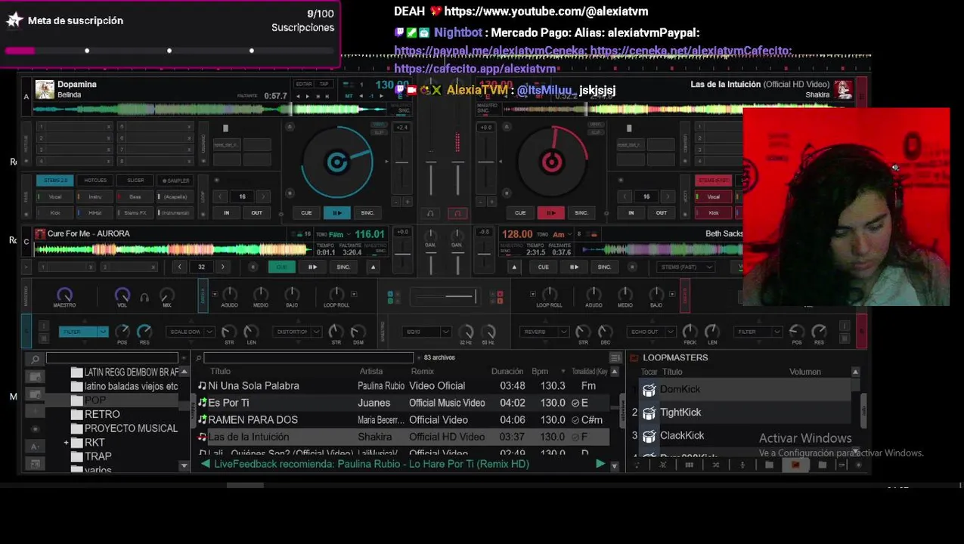Select the STEMS 2.0 pad tab
The width and height of the screenshot is (964, 544).
point(55,181)
